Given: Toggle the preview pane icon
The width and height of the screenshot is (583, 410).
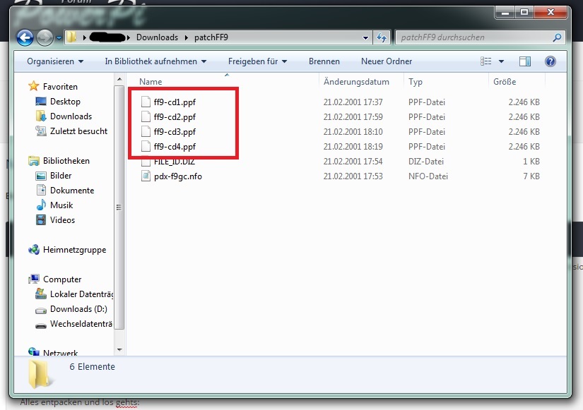Looking at the screenshot, I should pos(525,61).
